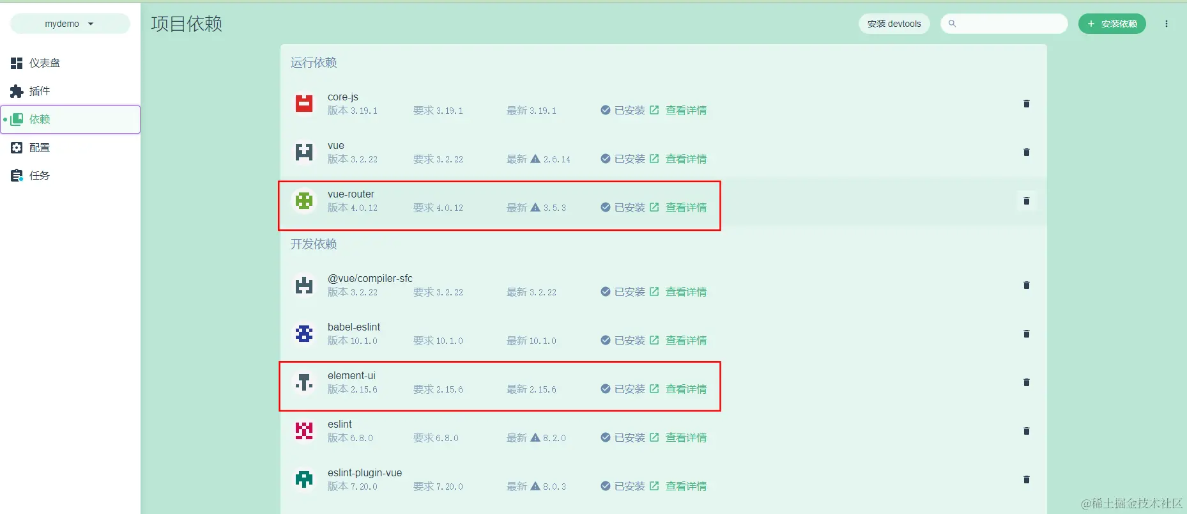Click the eslint-plugin-vue latest-version warning triangle
Screen dimensions: 1187x514
pos(535,486)
